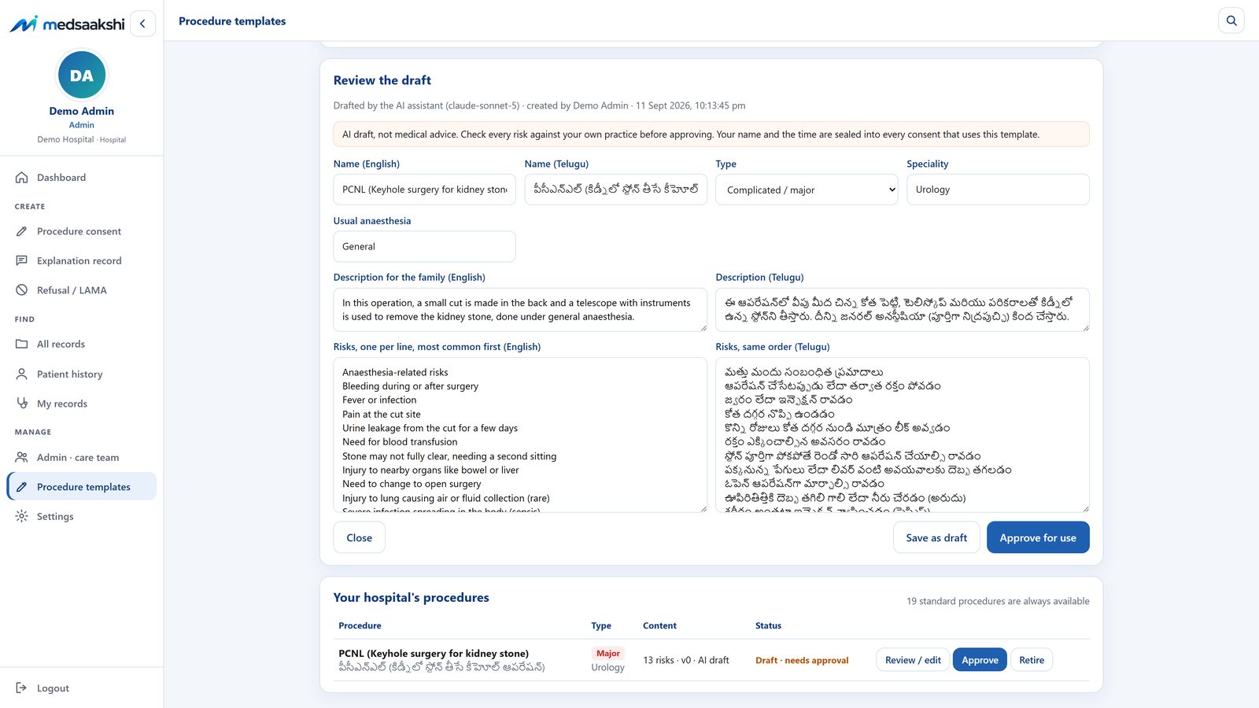This screenshot has height=708, width=1259.
Task: Click '19 standard procedures are always available' text
Action: 998,601
